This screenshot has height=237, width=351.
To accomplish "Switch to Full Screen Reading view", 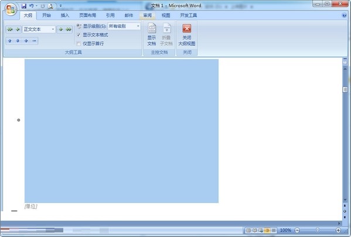I will coord(255,230).
